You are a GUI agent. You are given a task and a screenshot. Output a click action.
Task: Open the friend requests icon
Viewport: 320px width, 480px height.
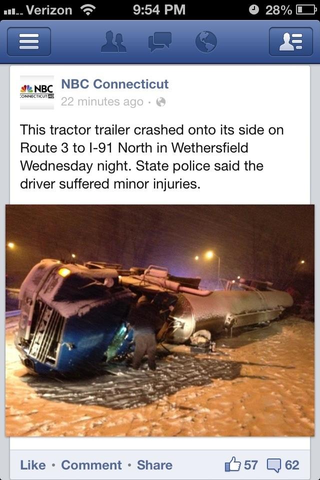point(113,41)
